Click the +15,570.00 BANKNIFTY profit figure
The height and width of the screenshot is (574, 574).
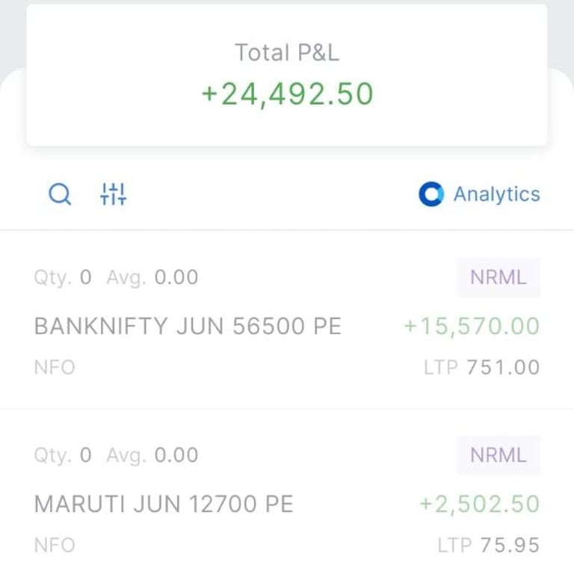(472, 326)
